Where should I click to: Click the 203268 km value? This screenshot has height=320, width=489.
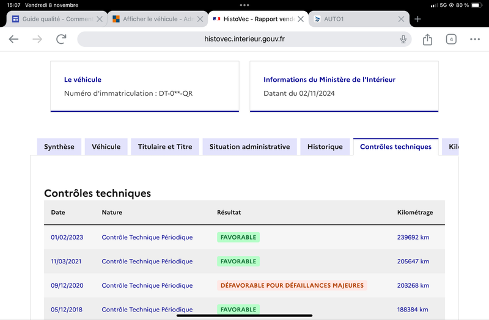click(413, 285)
